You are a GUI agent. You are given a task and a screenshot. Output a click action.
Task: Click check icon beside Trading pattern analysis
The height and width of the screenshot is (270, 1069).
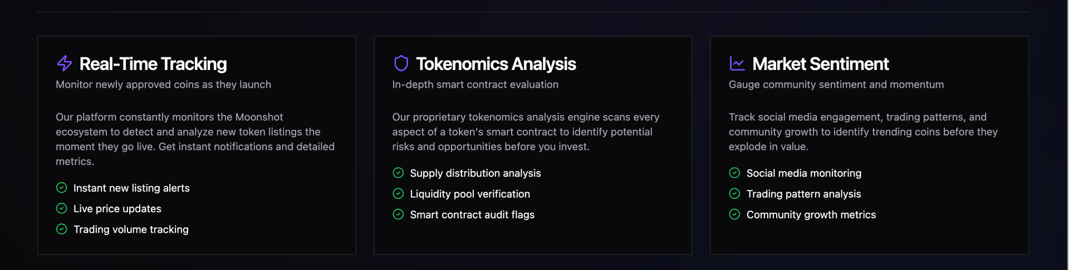click(734, 193)
